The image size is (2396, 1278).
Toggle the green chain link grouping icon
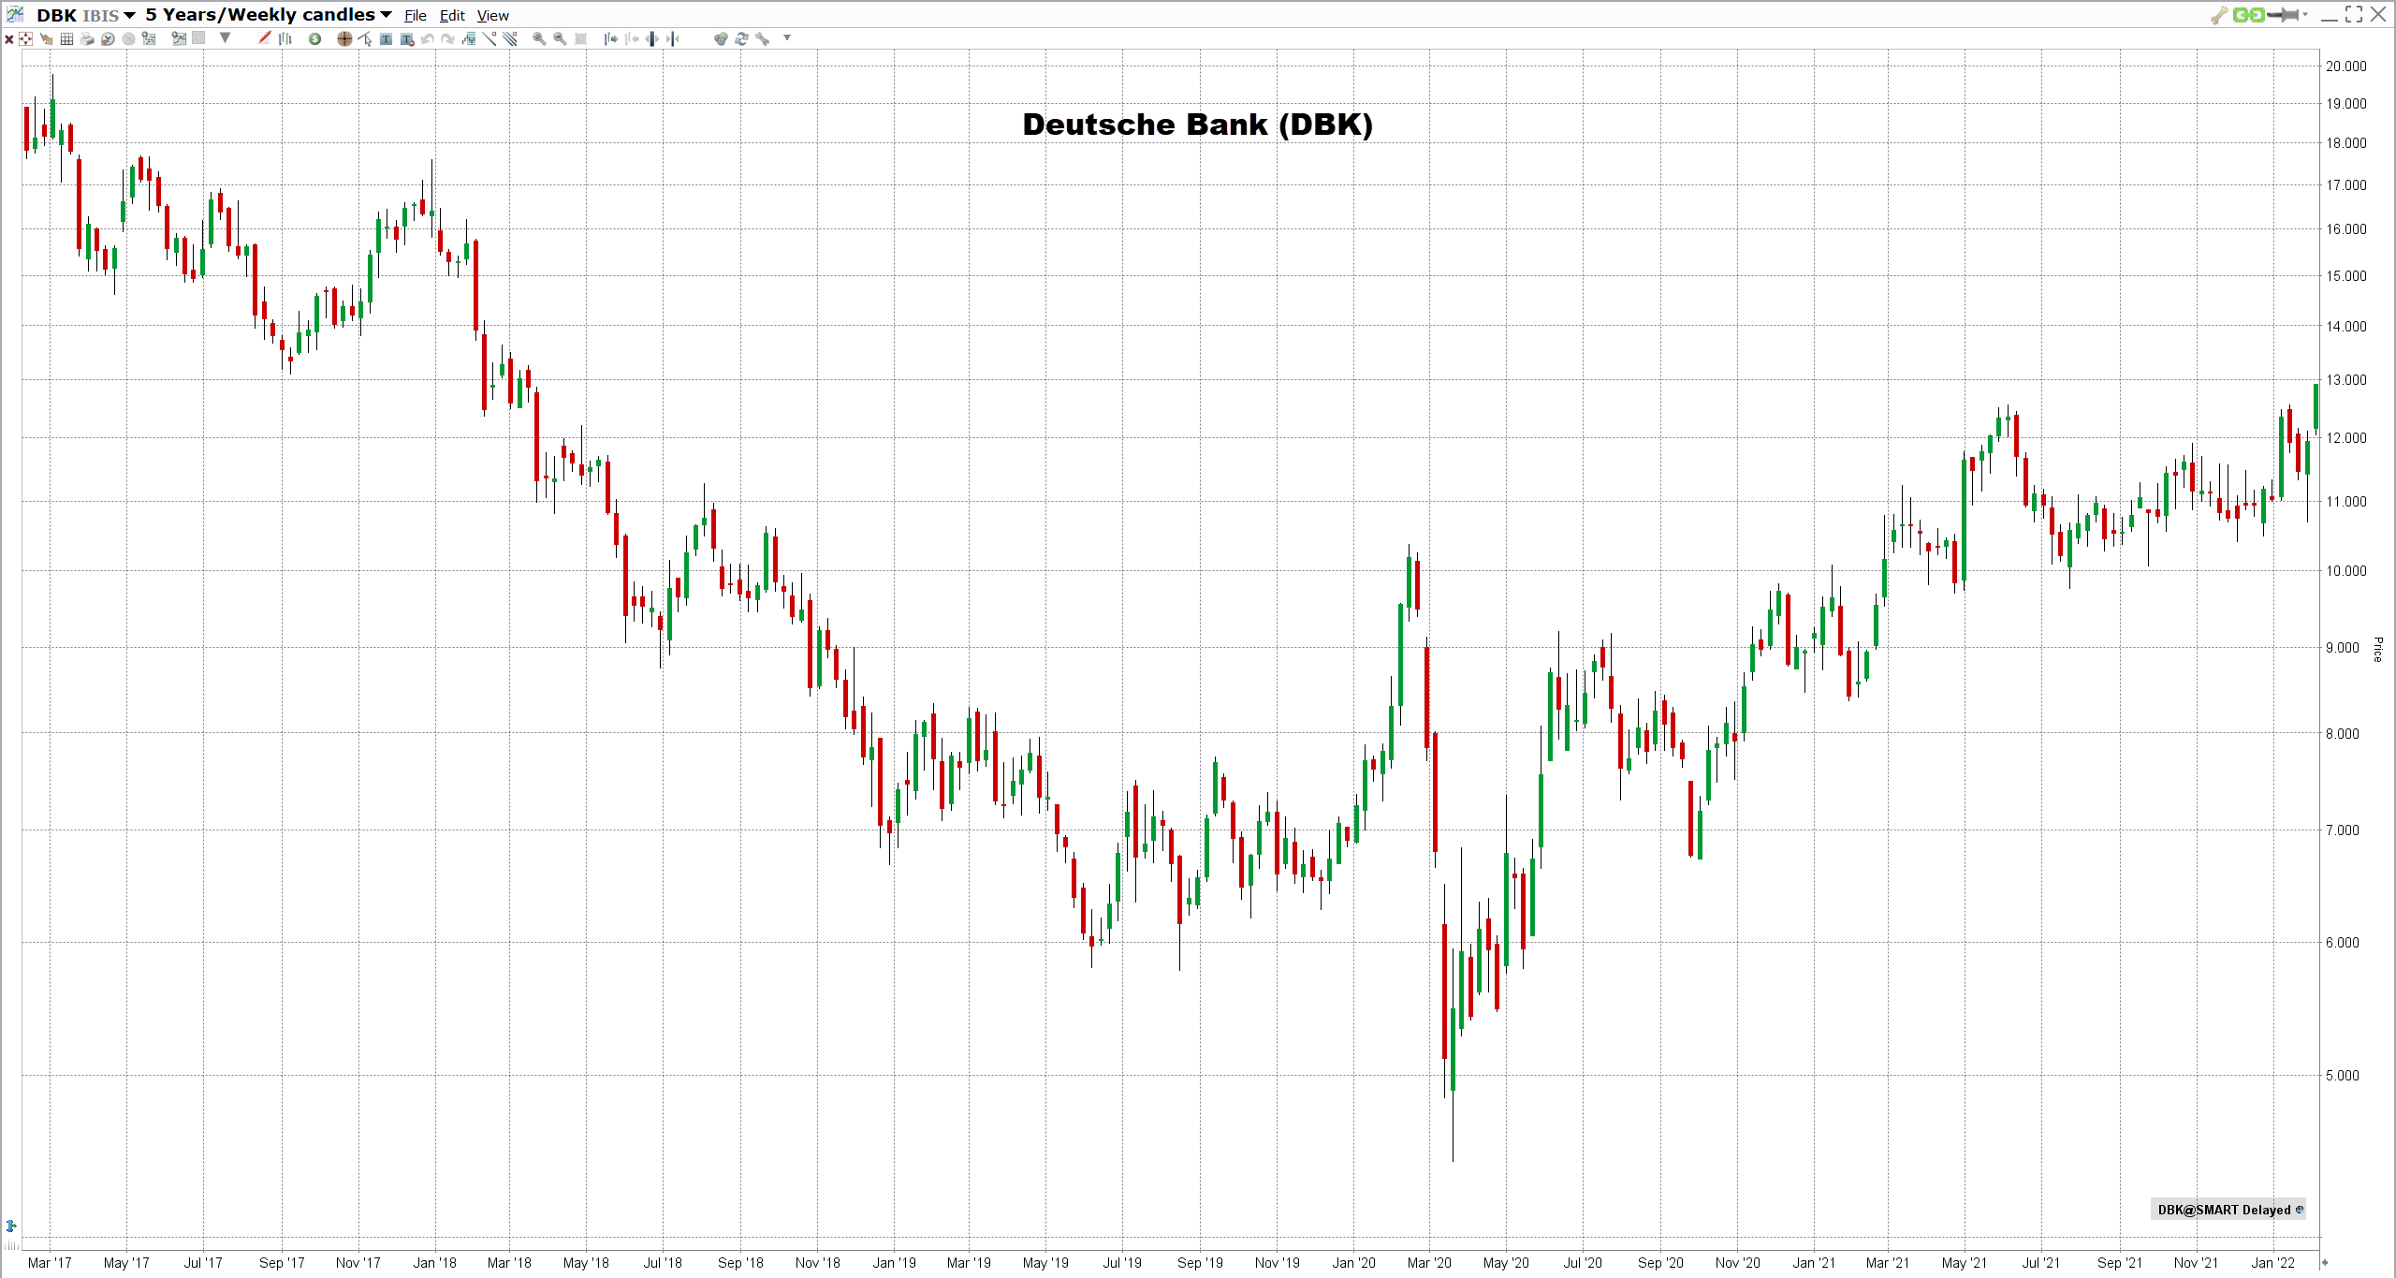tap(2249, 14)
